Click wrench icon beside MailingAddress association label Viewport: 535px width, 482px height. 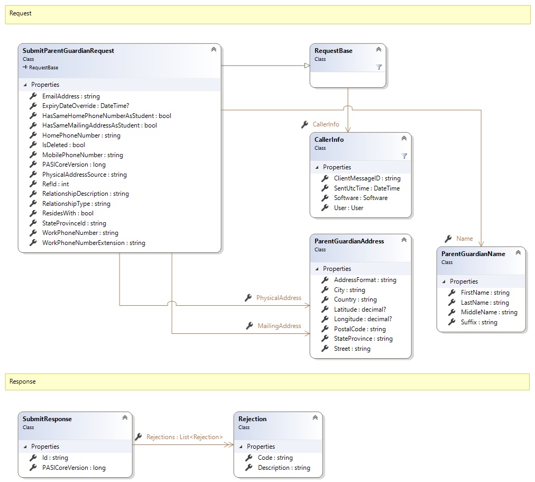point(250,326)
